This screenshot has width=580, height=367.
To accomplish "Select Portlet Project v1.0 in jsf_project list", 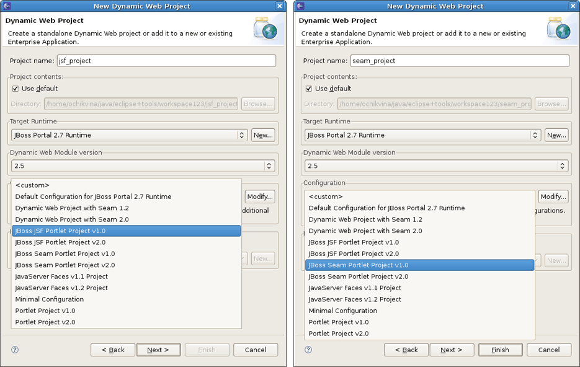I will (126, 311).
